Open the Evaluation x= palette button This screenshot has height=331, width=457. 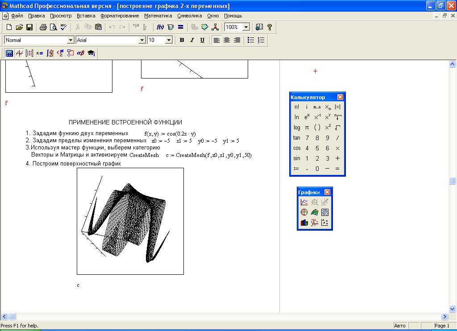click(x=40, y=53)
